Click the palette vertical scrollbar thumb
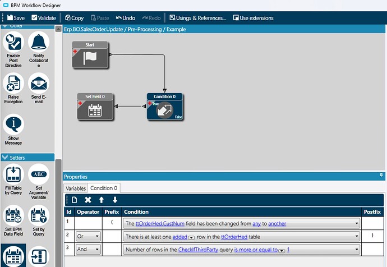This screenshot has width=387, height=267. click(58, 213)
